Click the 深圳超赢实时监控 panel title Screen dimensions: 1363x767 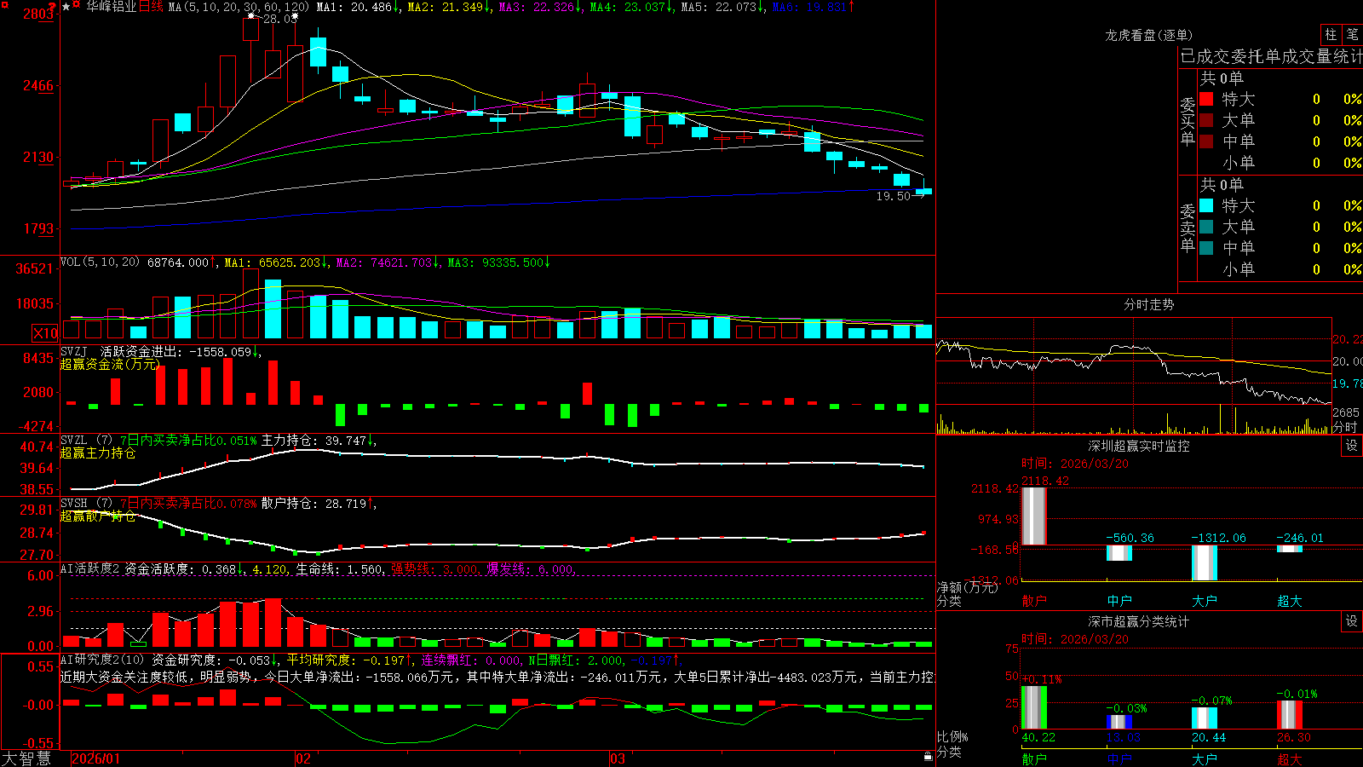(1138, 446)
